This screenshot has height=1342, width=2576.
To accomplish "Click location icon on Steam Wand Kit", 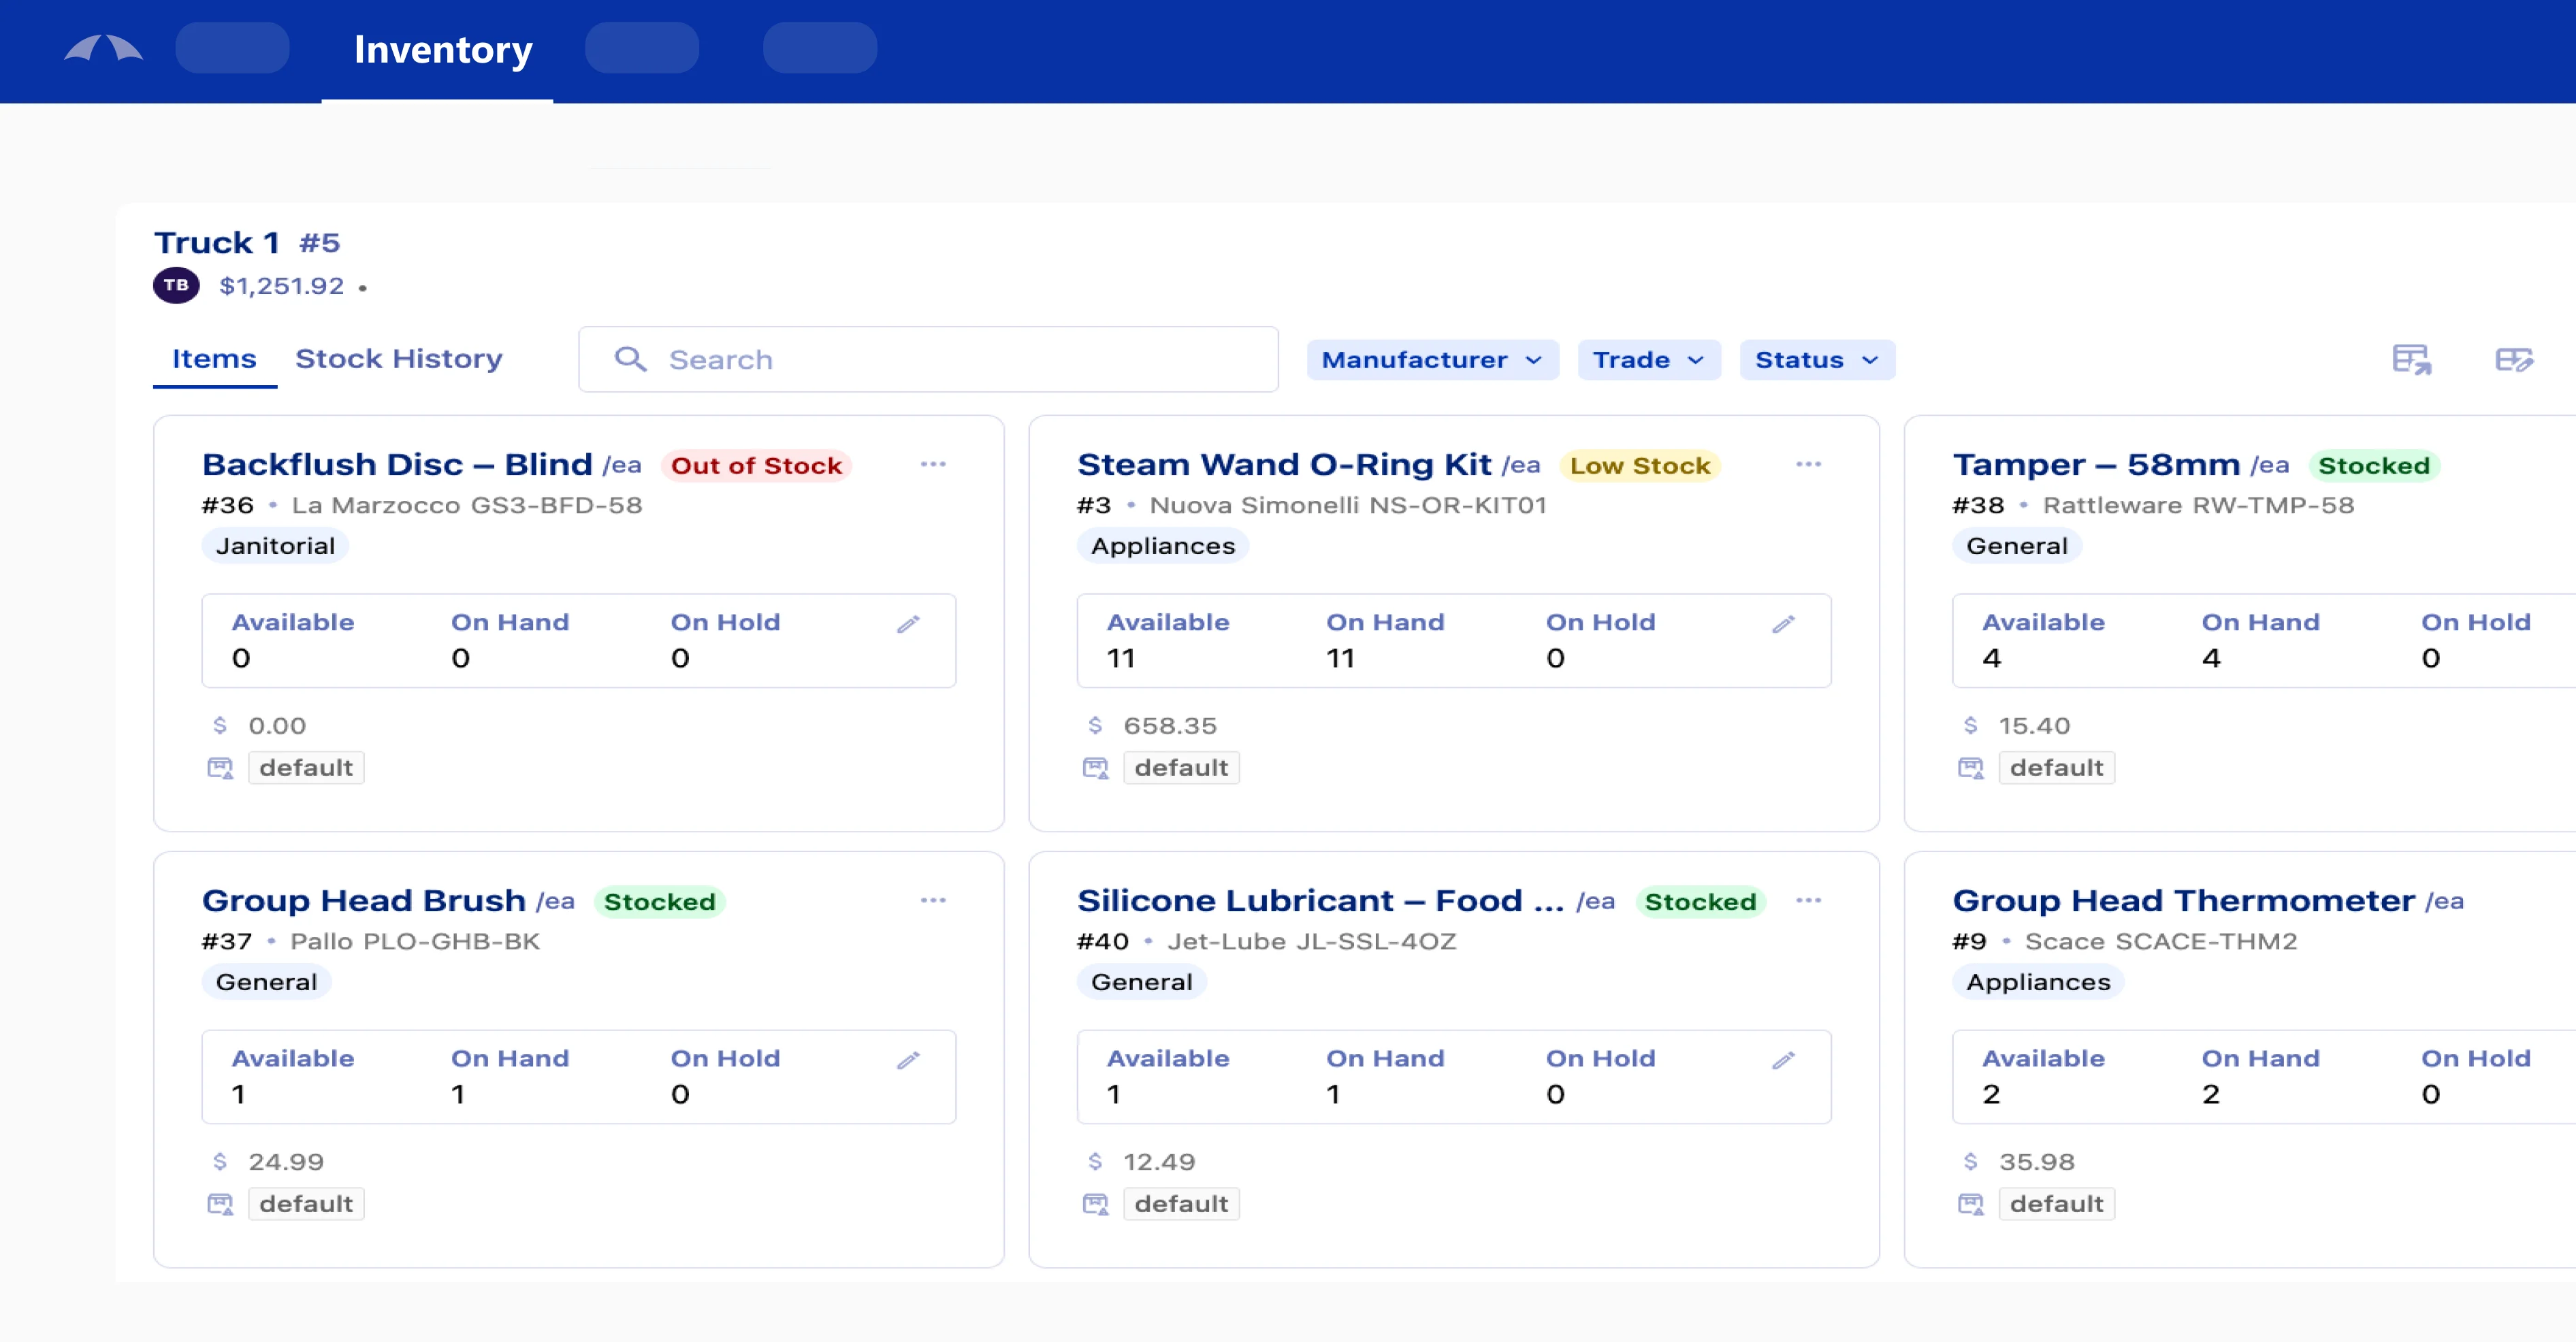I will [1095, 768].
